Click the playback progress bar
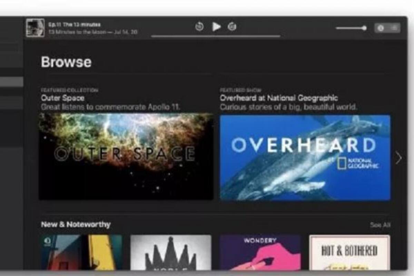 click(216, 36)
